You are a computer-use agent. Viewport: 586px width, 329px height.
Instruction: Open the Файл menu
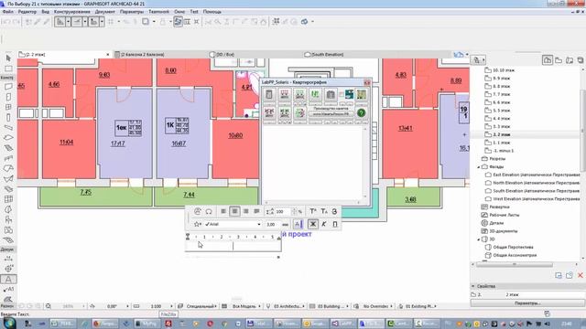tap(8, 12)
